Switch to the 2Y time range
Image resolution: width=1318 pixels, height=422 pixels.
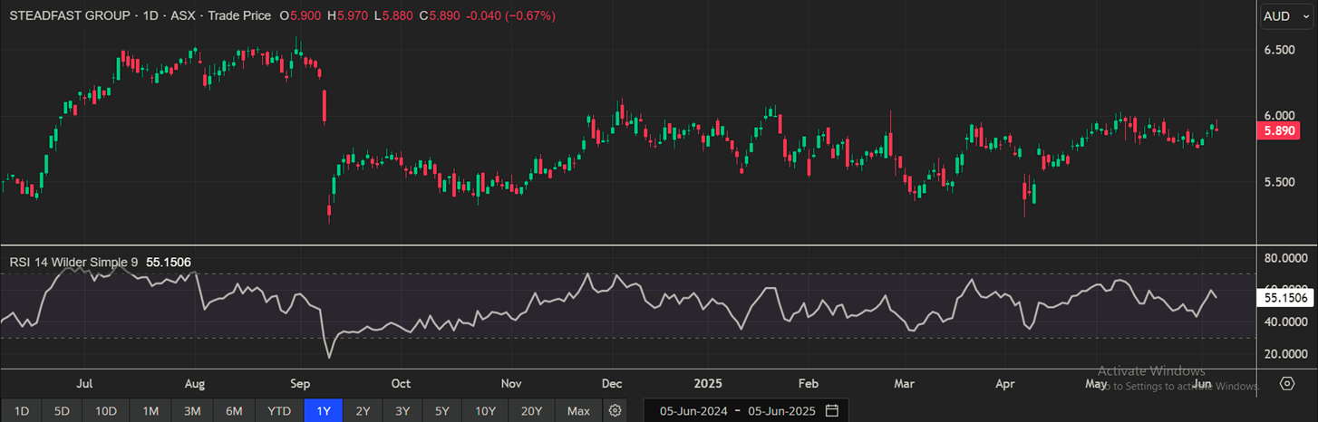click(x=363, y=411)
